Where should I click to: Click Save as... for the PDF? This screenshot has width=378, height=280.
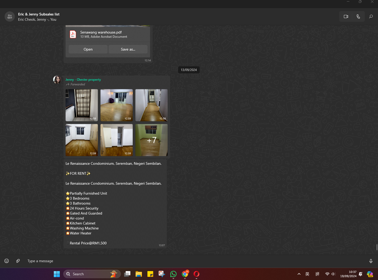[x=128, y=49]
